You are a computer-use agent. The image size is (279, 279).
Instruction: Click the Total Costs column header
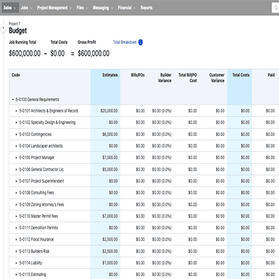pos(241,75)
